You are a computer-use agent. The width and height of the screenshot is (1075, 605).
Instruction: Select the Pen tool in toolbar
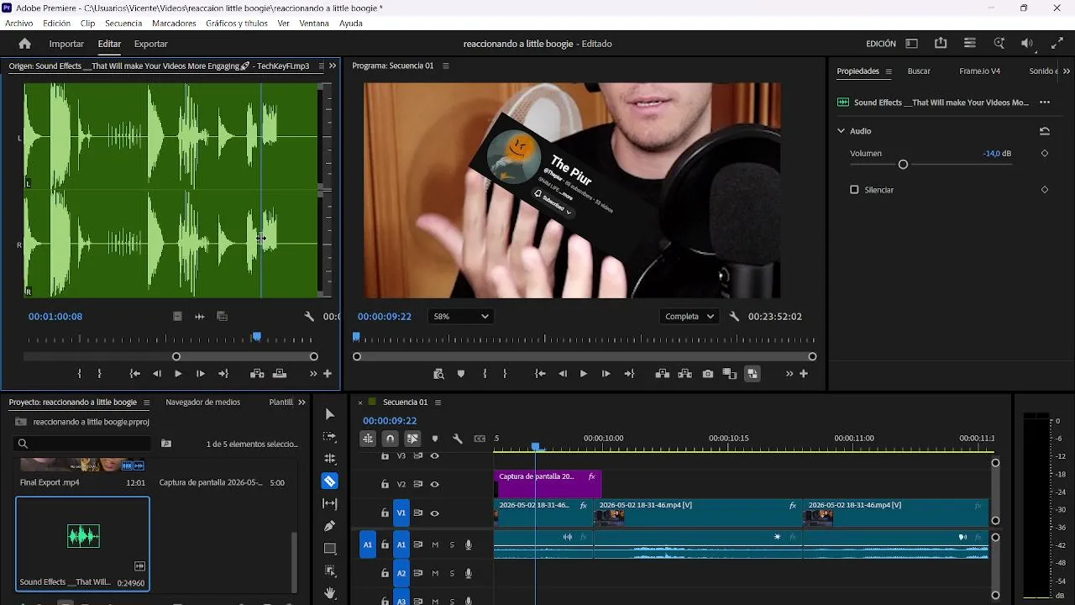point(330,526)
